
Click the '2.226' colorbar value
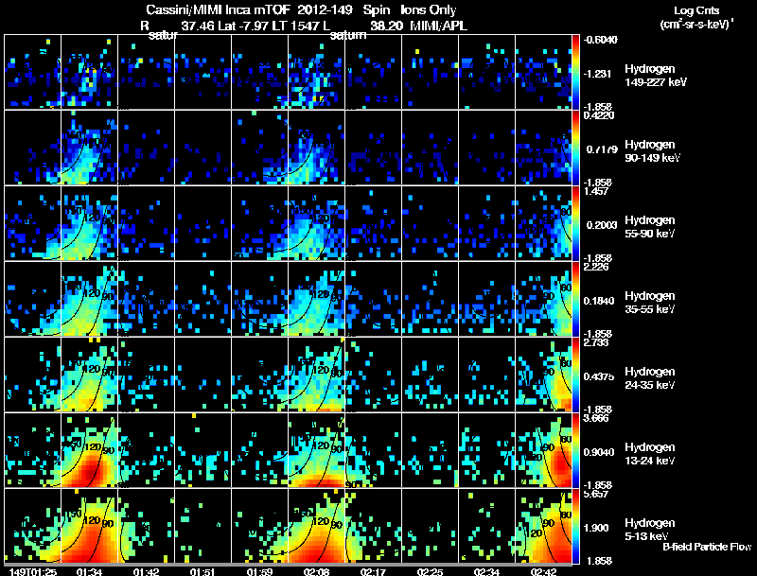(596, 267)
